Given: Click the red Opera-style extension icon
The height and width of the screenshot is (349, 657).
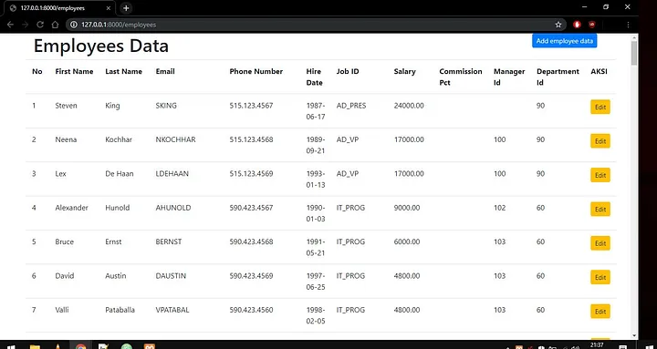Looking at the screenshot, I should tap(577, 25).
